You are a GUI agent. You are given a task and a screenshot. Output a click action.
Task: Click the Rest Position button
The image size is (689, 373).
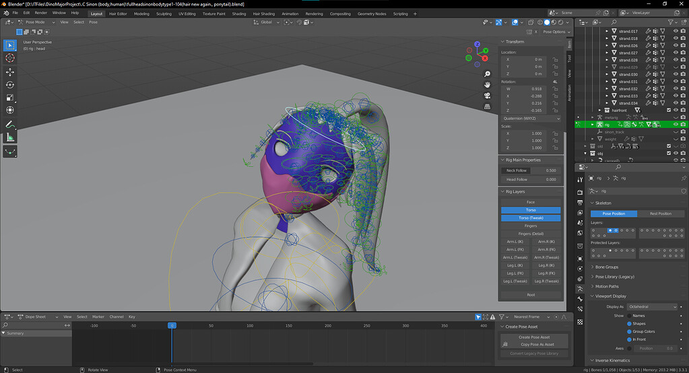(x=661, y=213)
